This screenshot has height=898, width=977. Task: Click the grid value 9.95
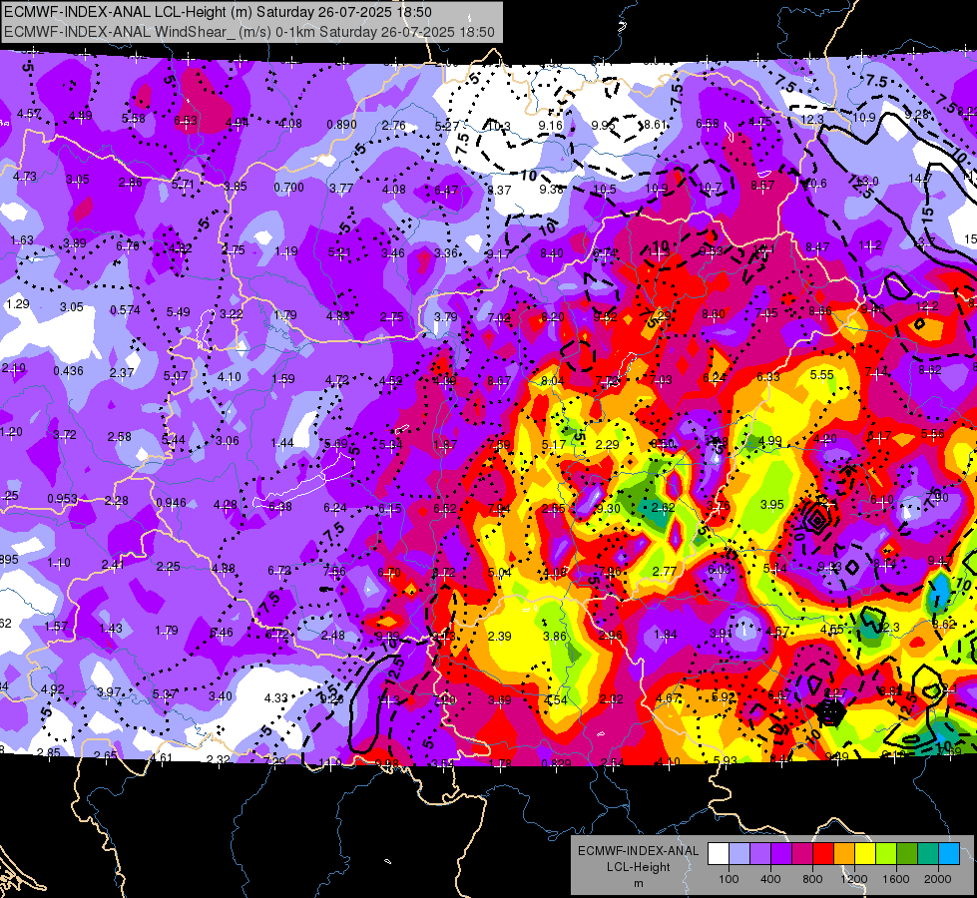(603, 126)
